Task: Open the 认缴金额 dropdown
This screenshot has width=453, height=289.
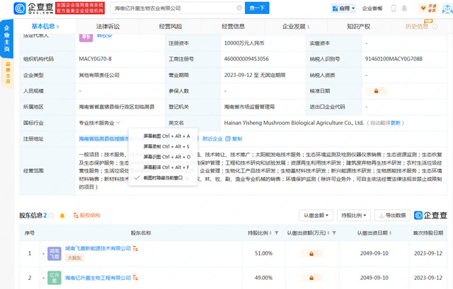Action: click(316, 216)
